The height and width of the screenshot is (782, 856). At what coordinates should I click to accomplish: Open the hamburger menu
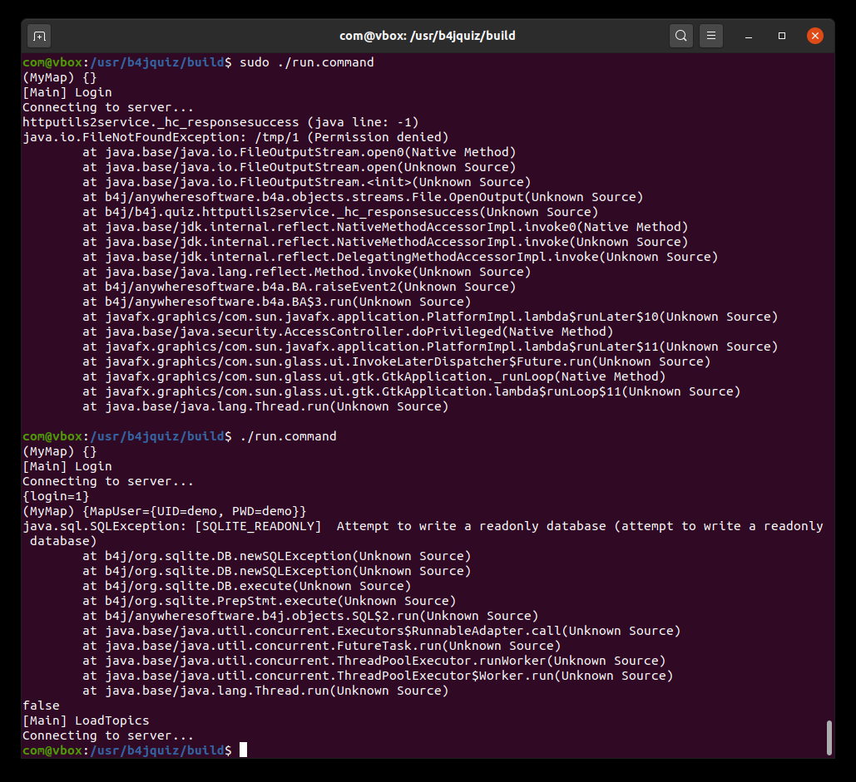[x=710, y=36]
